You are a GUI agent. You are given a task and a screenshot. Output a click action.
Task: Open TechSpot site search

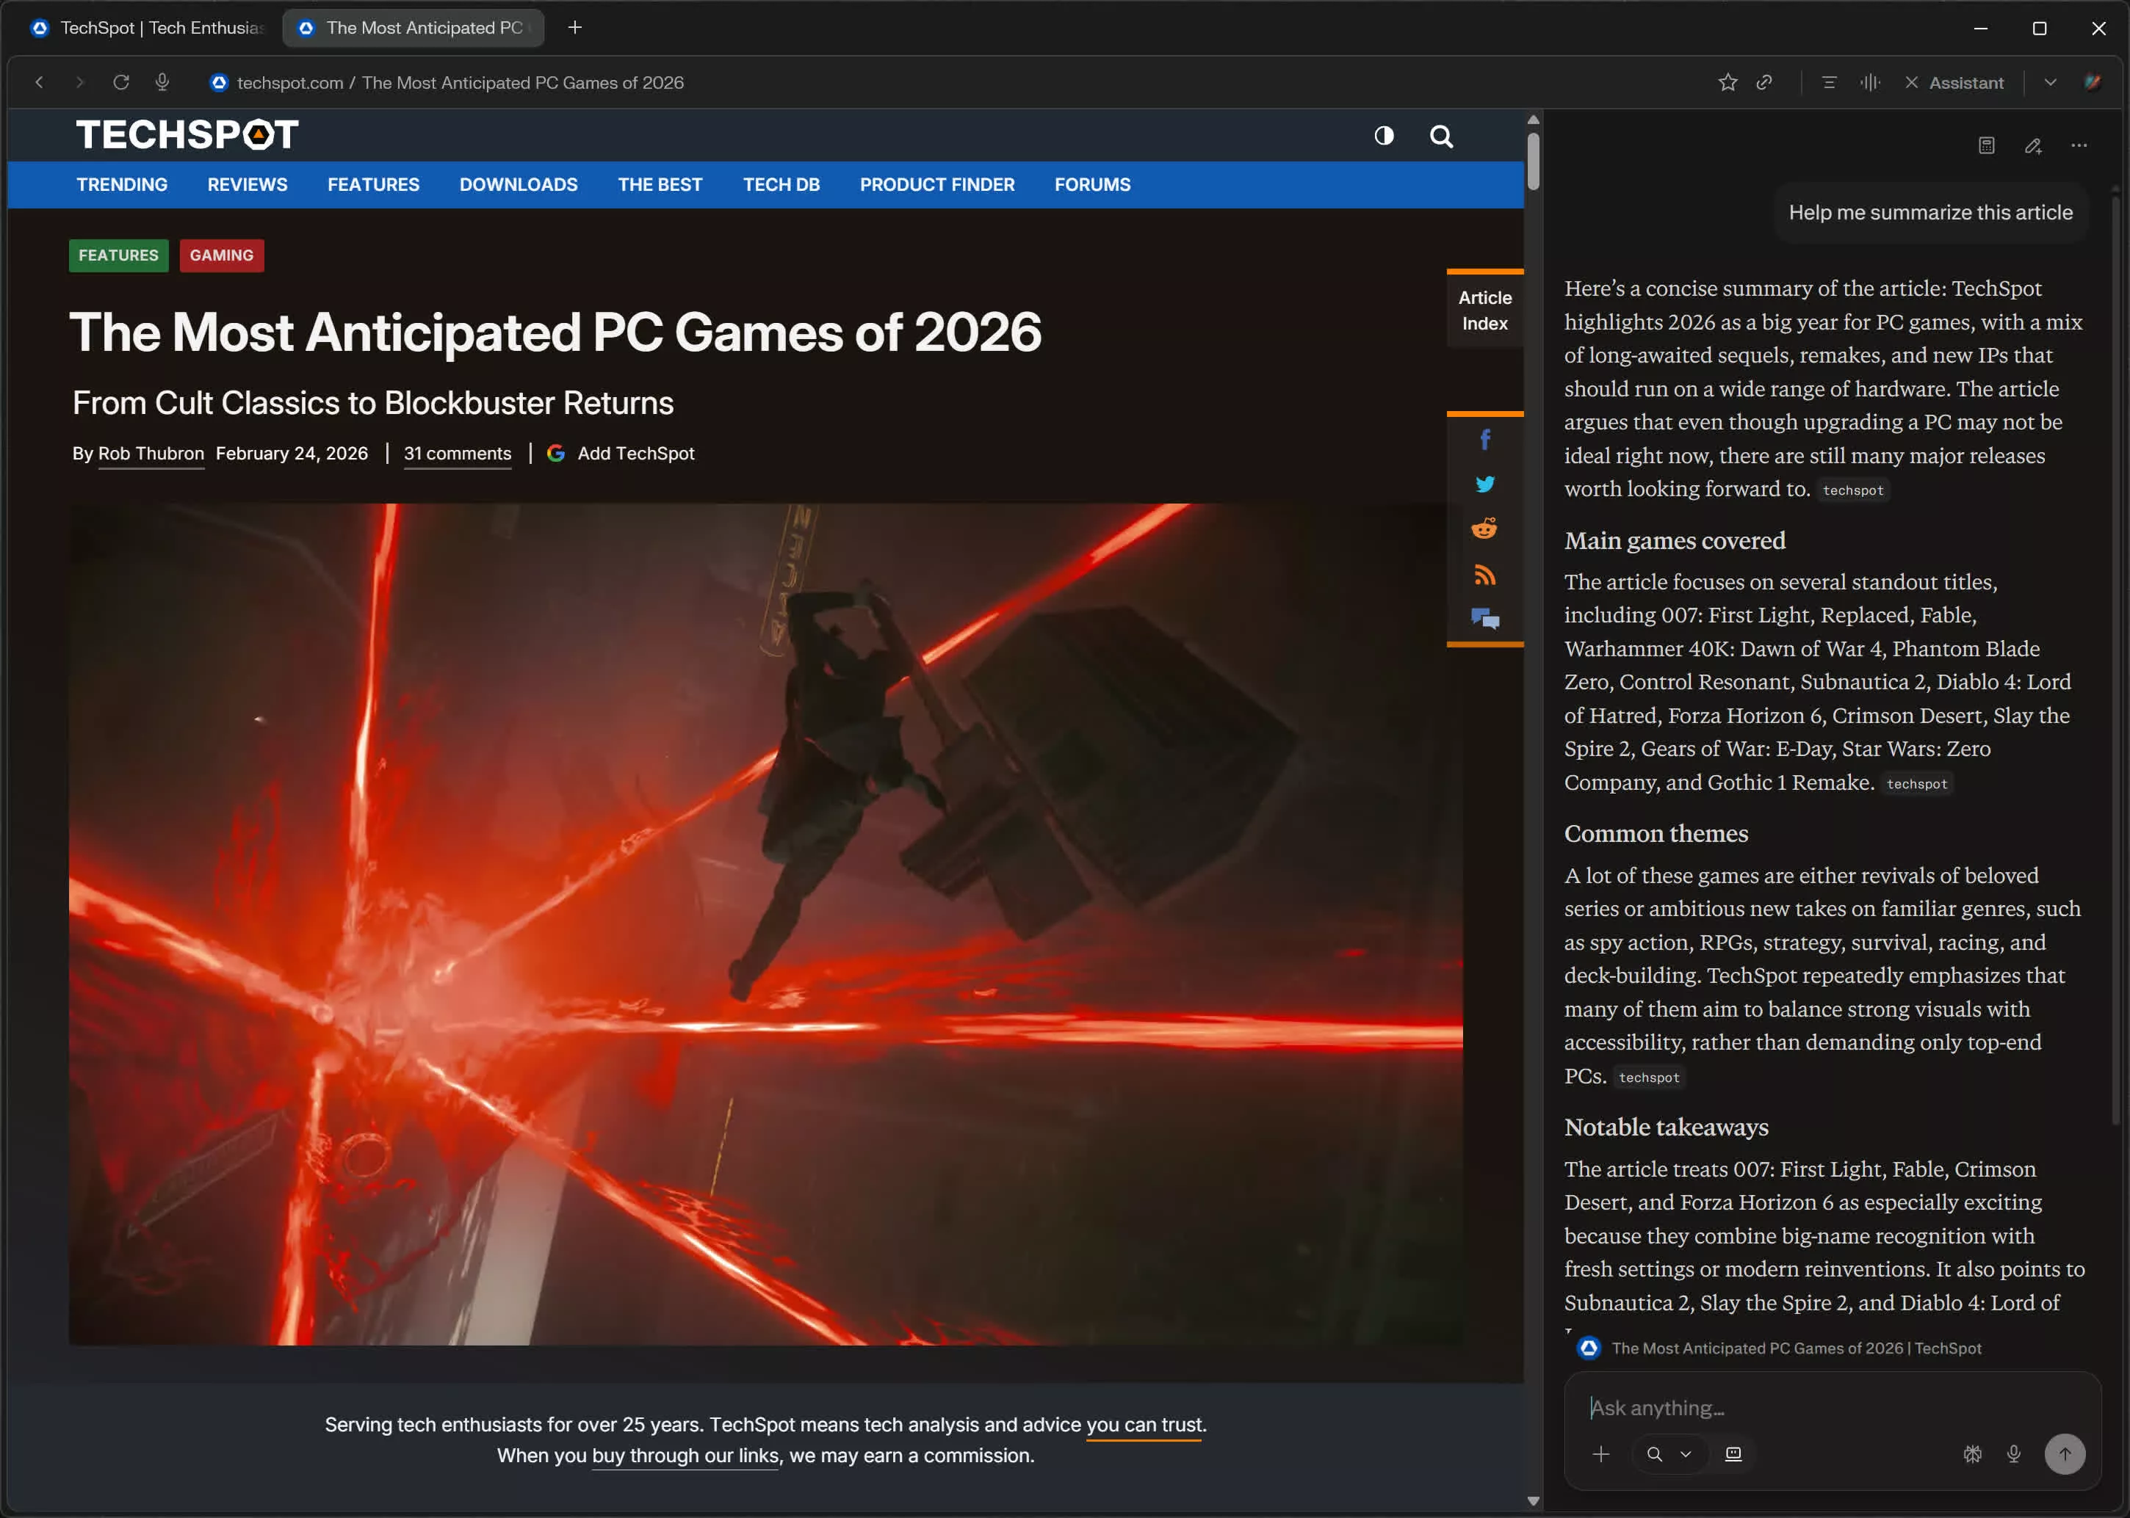[1441, 137]
